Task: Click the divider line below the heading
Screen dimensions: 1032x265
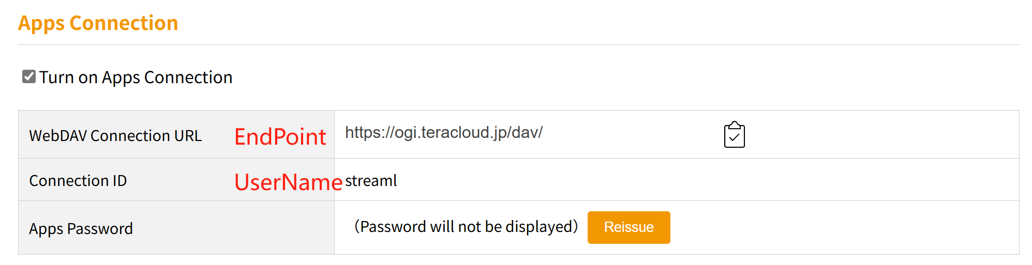Action: (x=518, y=45)
